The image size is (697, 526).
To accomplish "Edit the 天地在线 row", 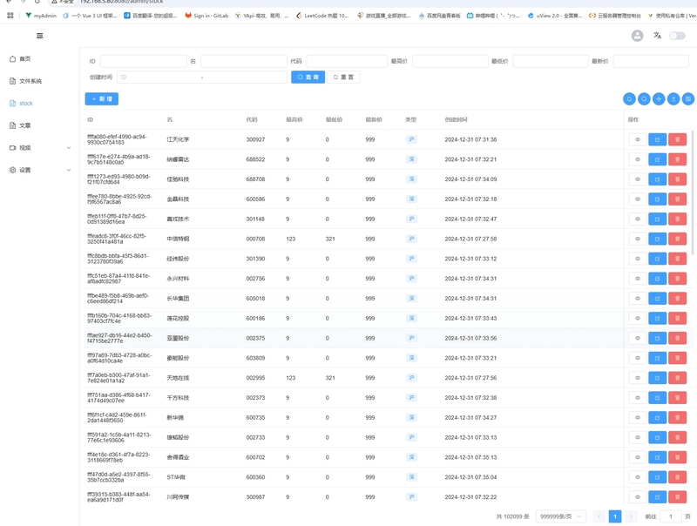I will pyautogui.click(x=658, y=378).
